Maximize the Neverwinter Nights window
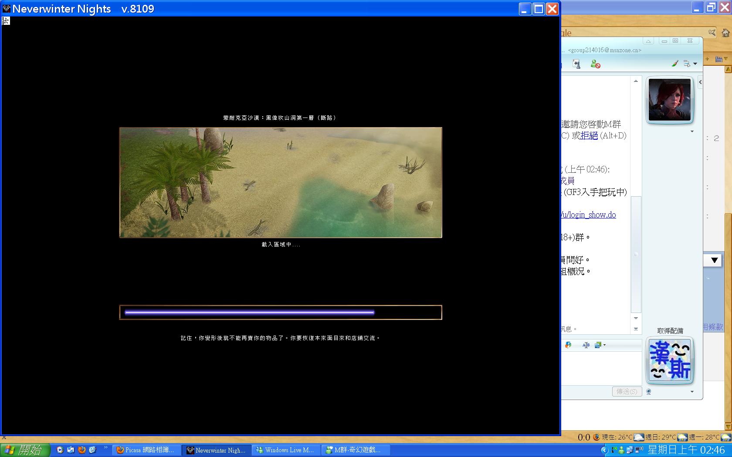Image resolution: width=732 pixels, height=457 pixels. 539,9
